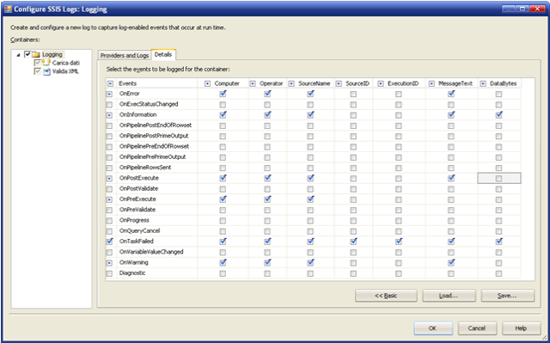Select the Details tab
The width and height of the screenshot is (550, 343).
(163, 55)
